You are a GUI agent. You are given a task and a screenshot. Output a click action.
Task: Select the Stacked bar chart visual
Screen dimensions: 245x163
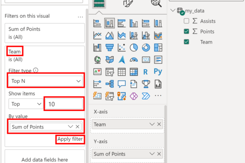(x=97, y=23)
